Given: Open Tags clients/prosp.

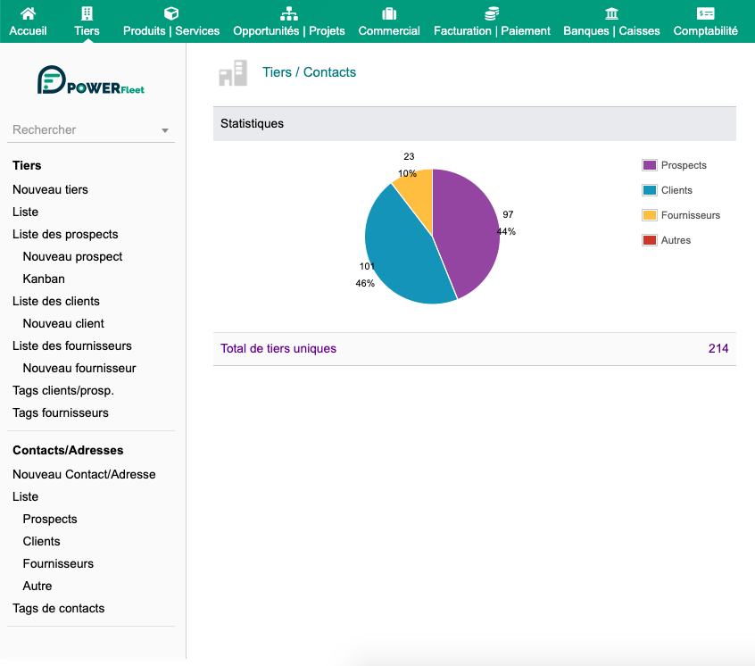Looking at the screenshot, I should click(x=63, y=390).
